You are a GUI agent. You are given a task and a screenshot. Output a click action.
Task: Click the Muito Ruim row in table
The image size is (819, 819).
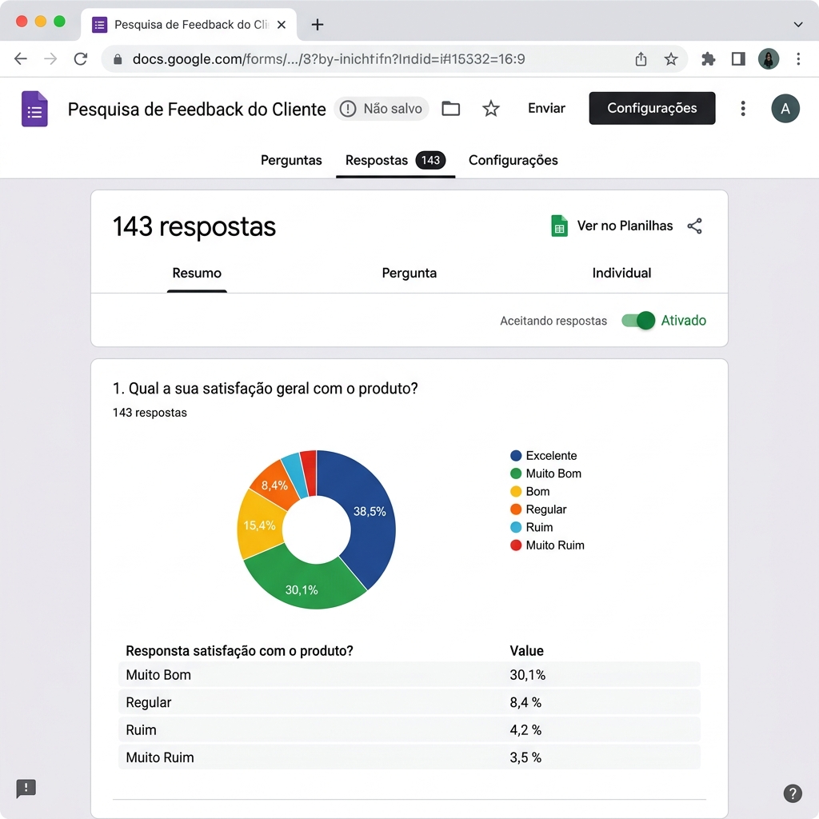[409, 757]
